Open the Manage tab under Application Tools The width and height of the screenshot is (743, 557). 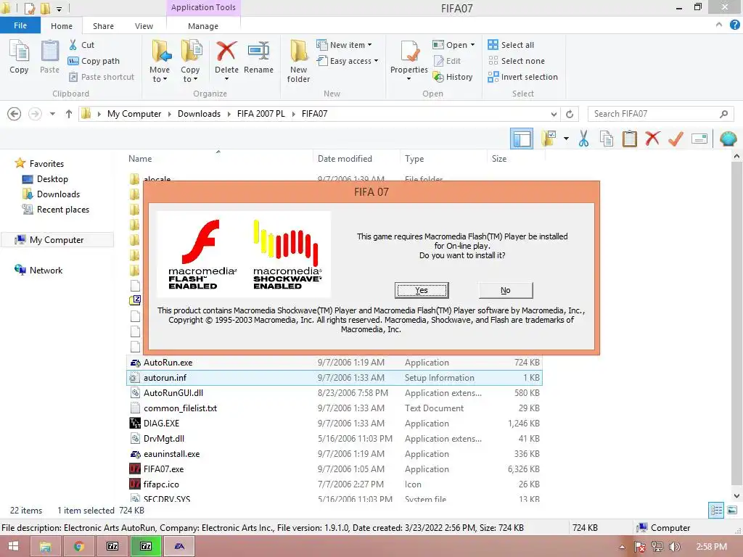coord(203,26)
